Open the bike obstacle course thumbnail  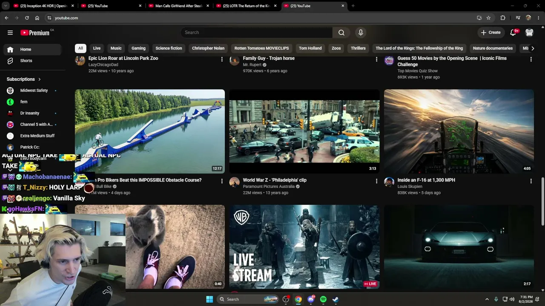(150, 131)
